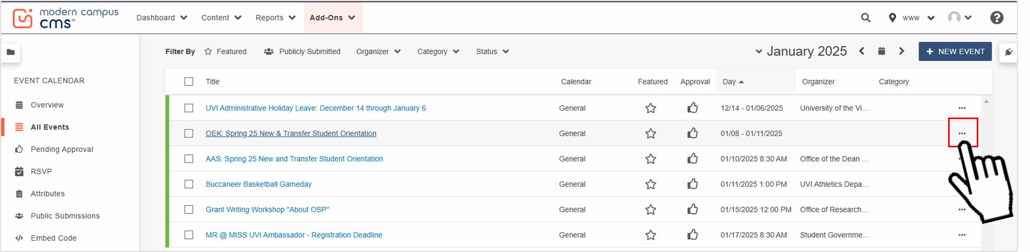Star the Grant Writing Workshop event
Image resolution: width=1030 pixels, height=252 pixels.
(x=651, y=210)
